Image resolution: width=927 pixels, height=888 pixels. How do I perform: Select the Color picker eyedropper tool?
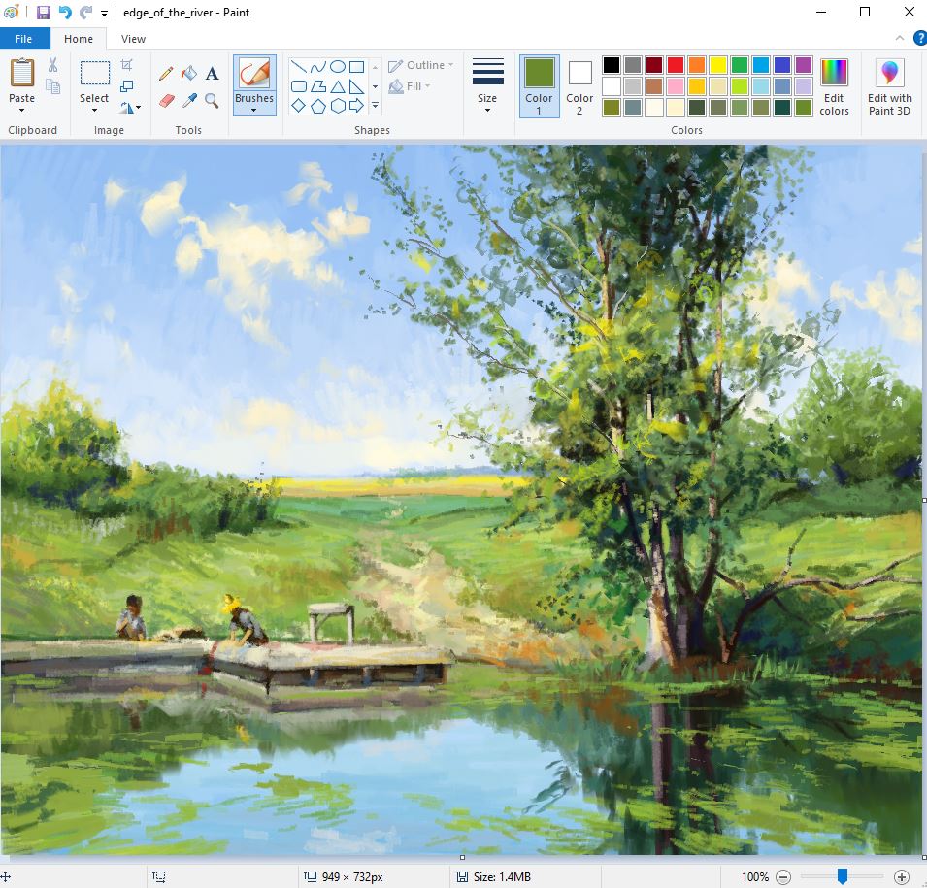[189, 100]
